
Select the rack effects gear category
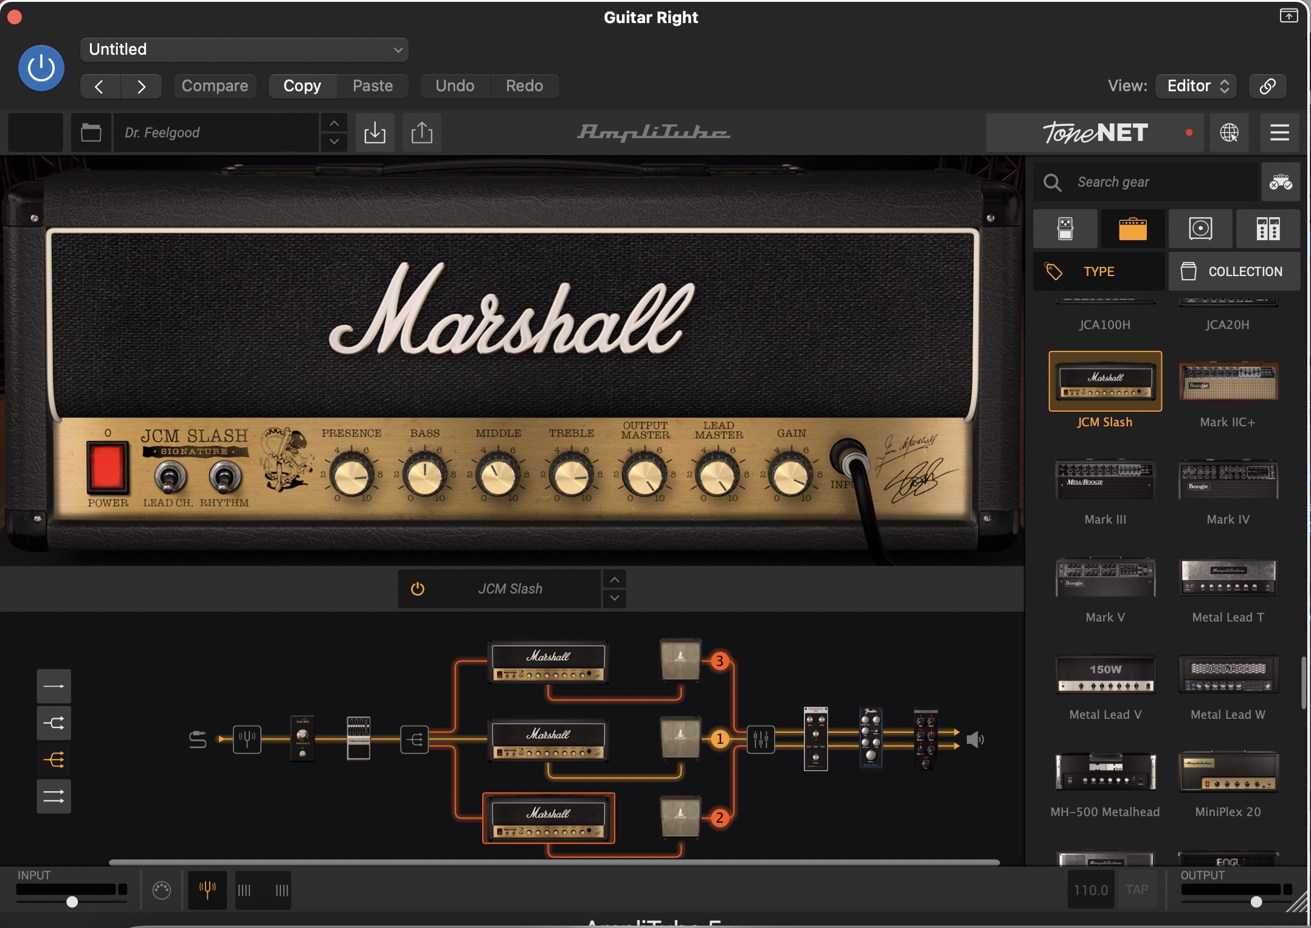1268,229
